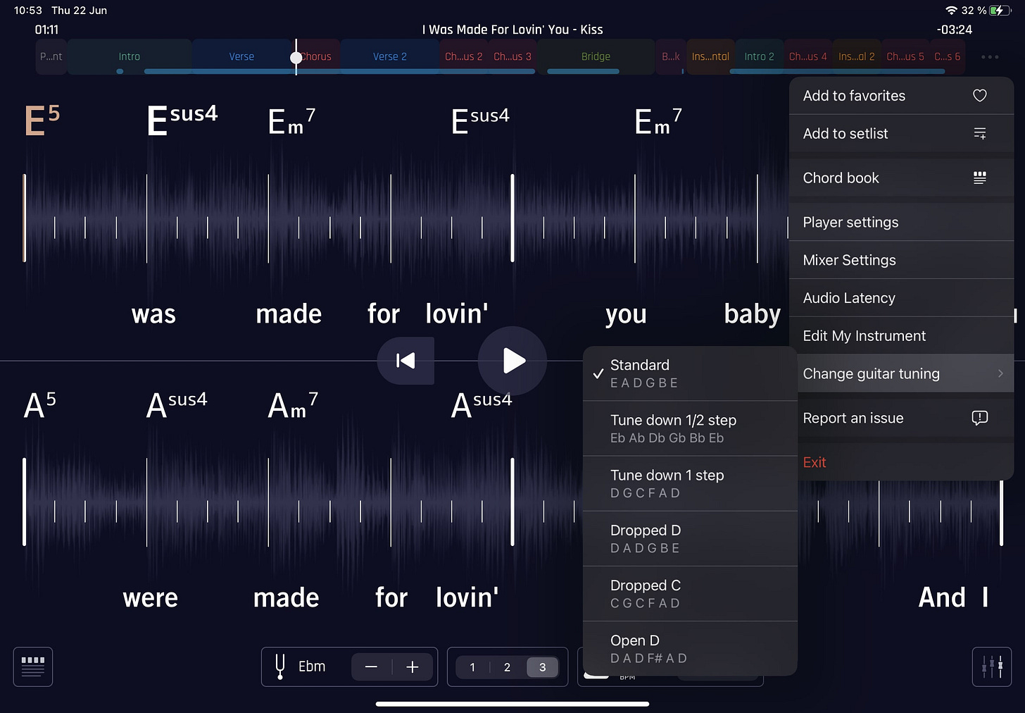
Task: Tap the Ebm key label
Action: [312, 666]
